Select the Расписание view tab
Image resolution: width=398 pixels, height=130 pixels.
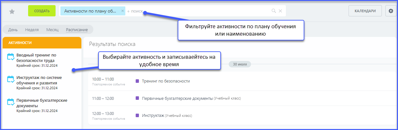(77, 30)
